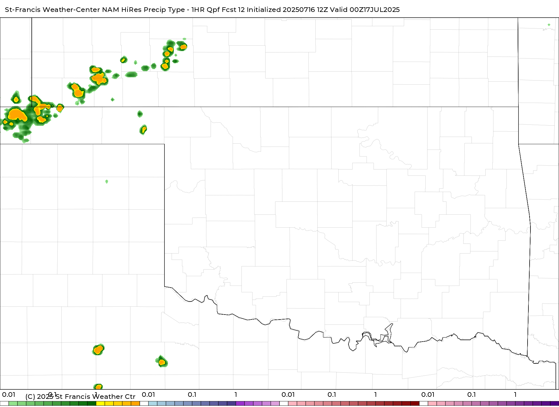Pick the darkest navy blue legend swatch
The height and width of the screenshot is (407, 559).
pos(231,404)
